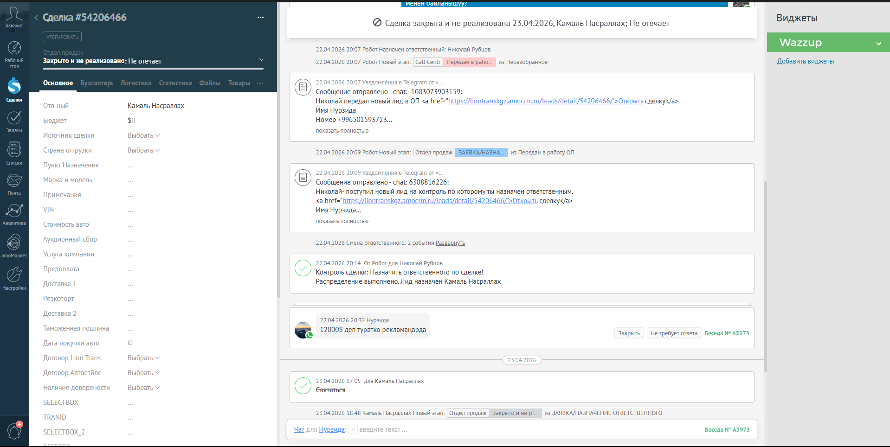The width and height of the screenshot is (890, 447).
Task: Click the VIN empty field value
Action: point(130,210)
